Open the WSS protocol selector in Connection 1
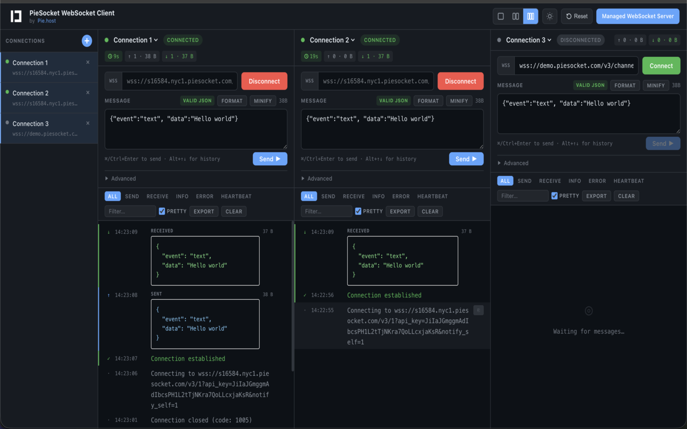 [x=113, y=81]
